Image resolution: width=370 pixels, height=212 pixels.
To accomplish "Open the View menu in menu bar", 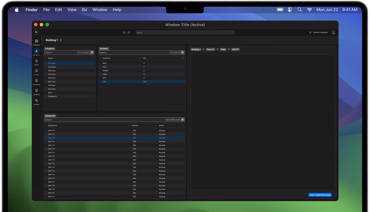I will 72,9.
